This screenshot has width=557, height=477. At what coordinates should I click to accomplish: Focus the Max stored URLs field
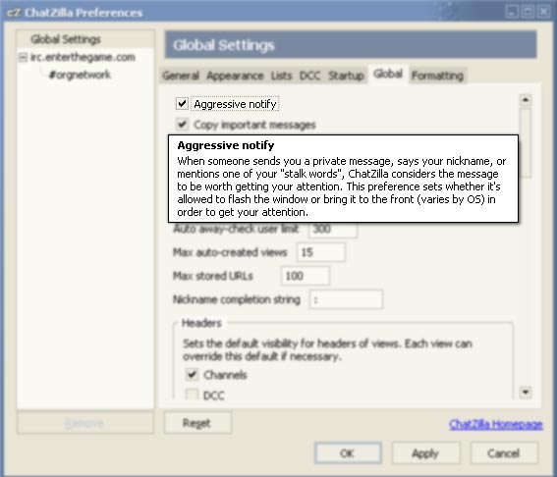pos(306,276)
